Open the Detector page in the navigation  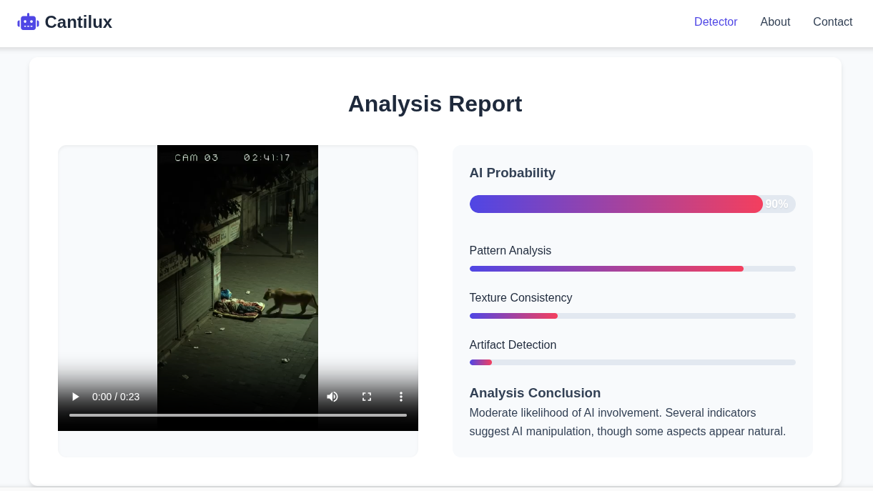(x=716, y=22)
